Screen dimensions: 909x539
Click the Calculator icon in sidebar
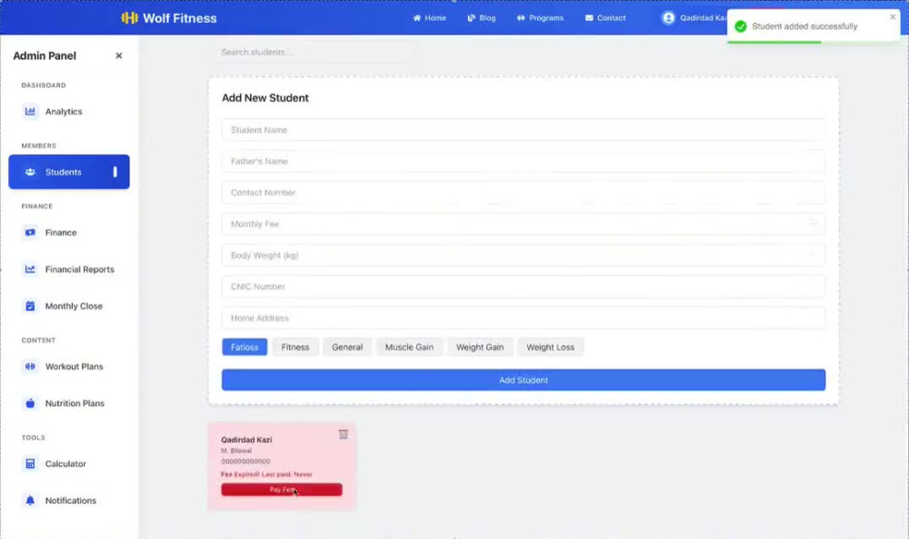(30, 464)
